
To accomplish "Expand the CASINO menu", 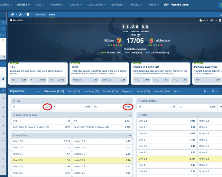I will coord(76,5).
